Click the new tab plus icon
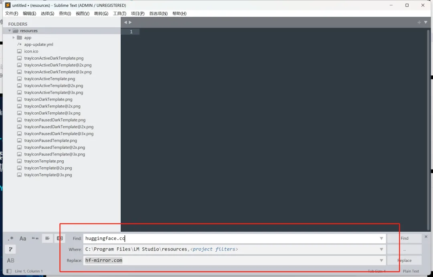Screen dimensions: 433x277 [419, 22]
